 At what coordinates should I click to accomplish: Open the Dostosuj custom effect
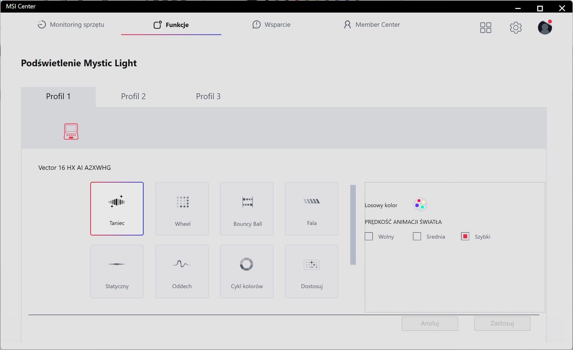pyautogui.click(x=312, y=271)
